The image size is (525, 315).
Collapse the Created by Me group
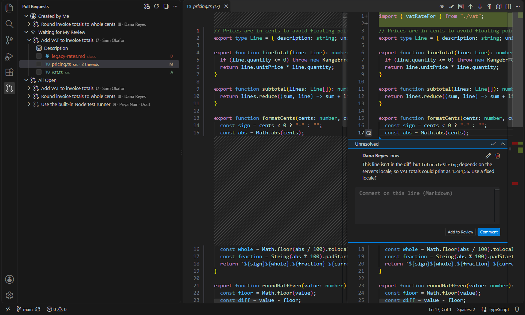coord(26,16)
